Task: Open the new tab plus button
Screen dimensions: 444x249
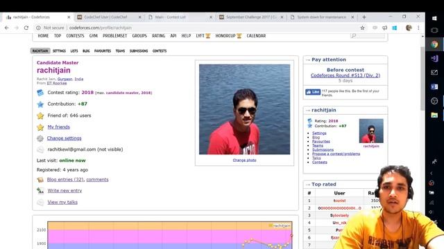Action: click(x=364, y=17)
